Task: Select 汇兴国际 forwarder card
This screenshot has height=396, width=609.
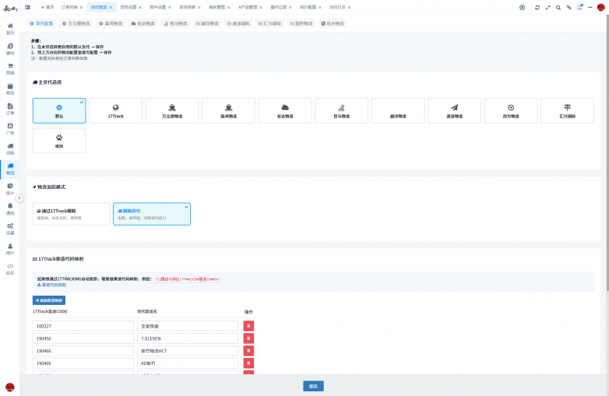Action: (568, 111)
